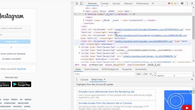Select div#react-root breadcrumb

tap(96, 65)
